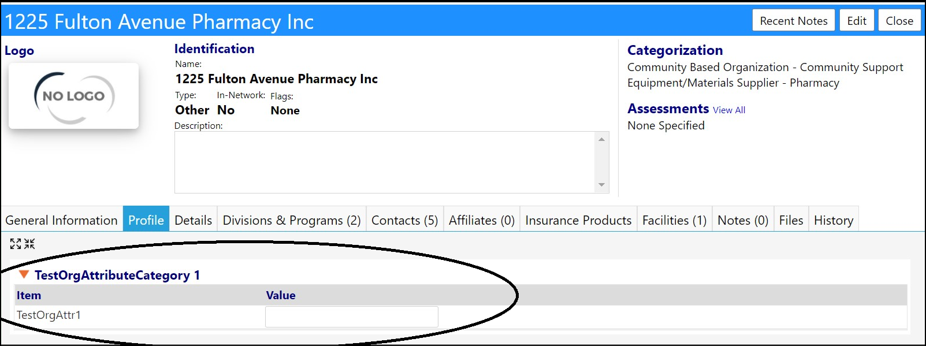Viewport: 926px width, 346px height.
Task: Open the Divisions & Programs (2) tab
Action: click(x=292, y=220)
